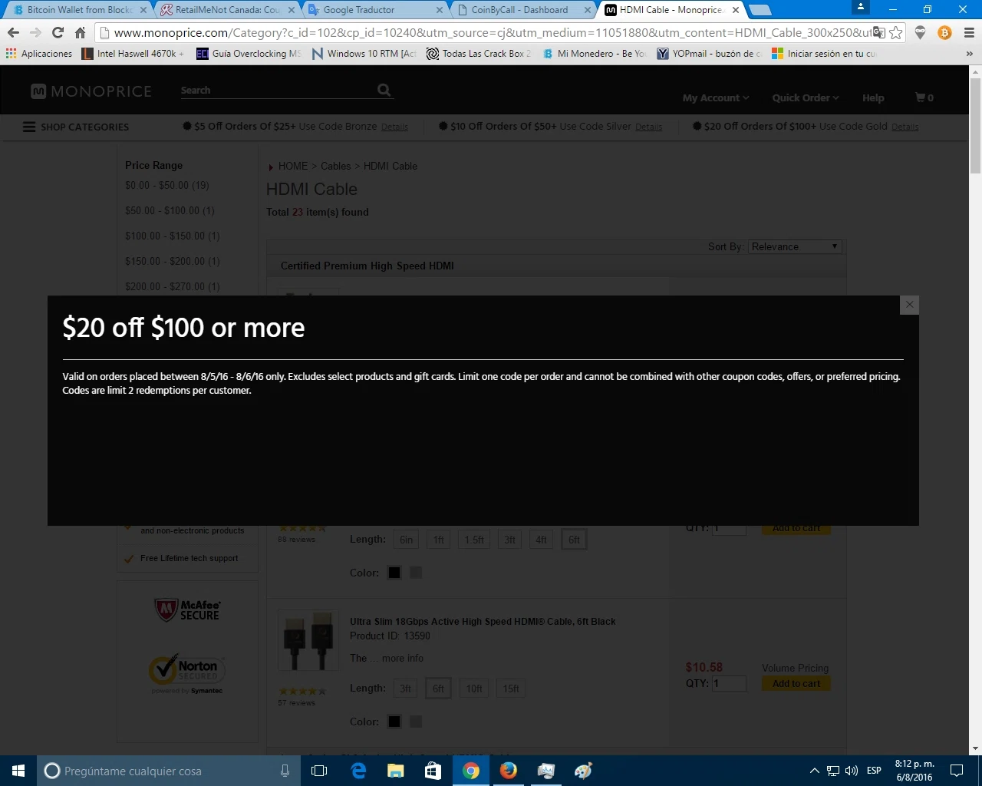Click the browser forward arrow

[x=35, y=32]
